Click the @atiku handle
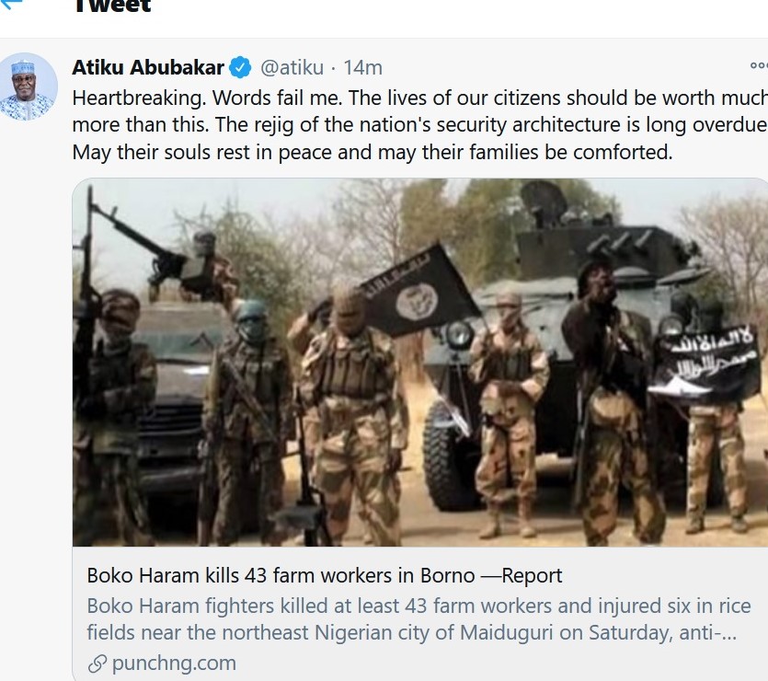Image resolution: width=768 pixels, height=681 pixels. [x=292, y=67]
